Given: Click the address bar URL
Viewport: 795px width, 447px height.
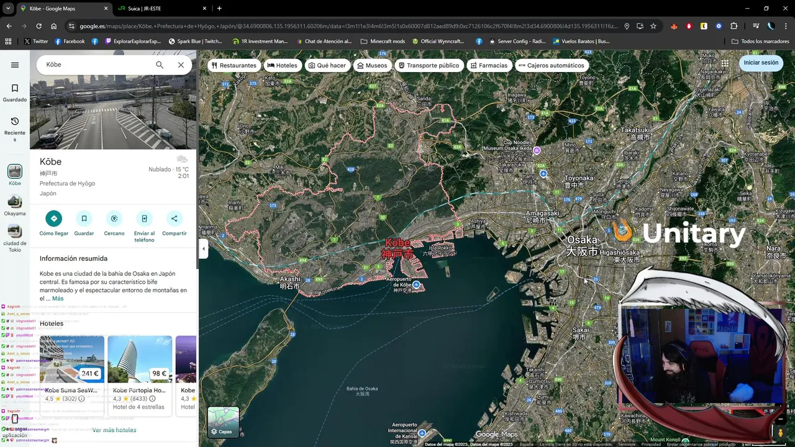Looking at the screenshot, I should click(350, 26).
